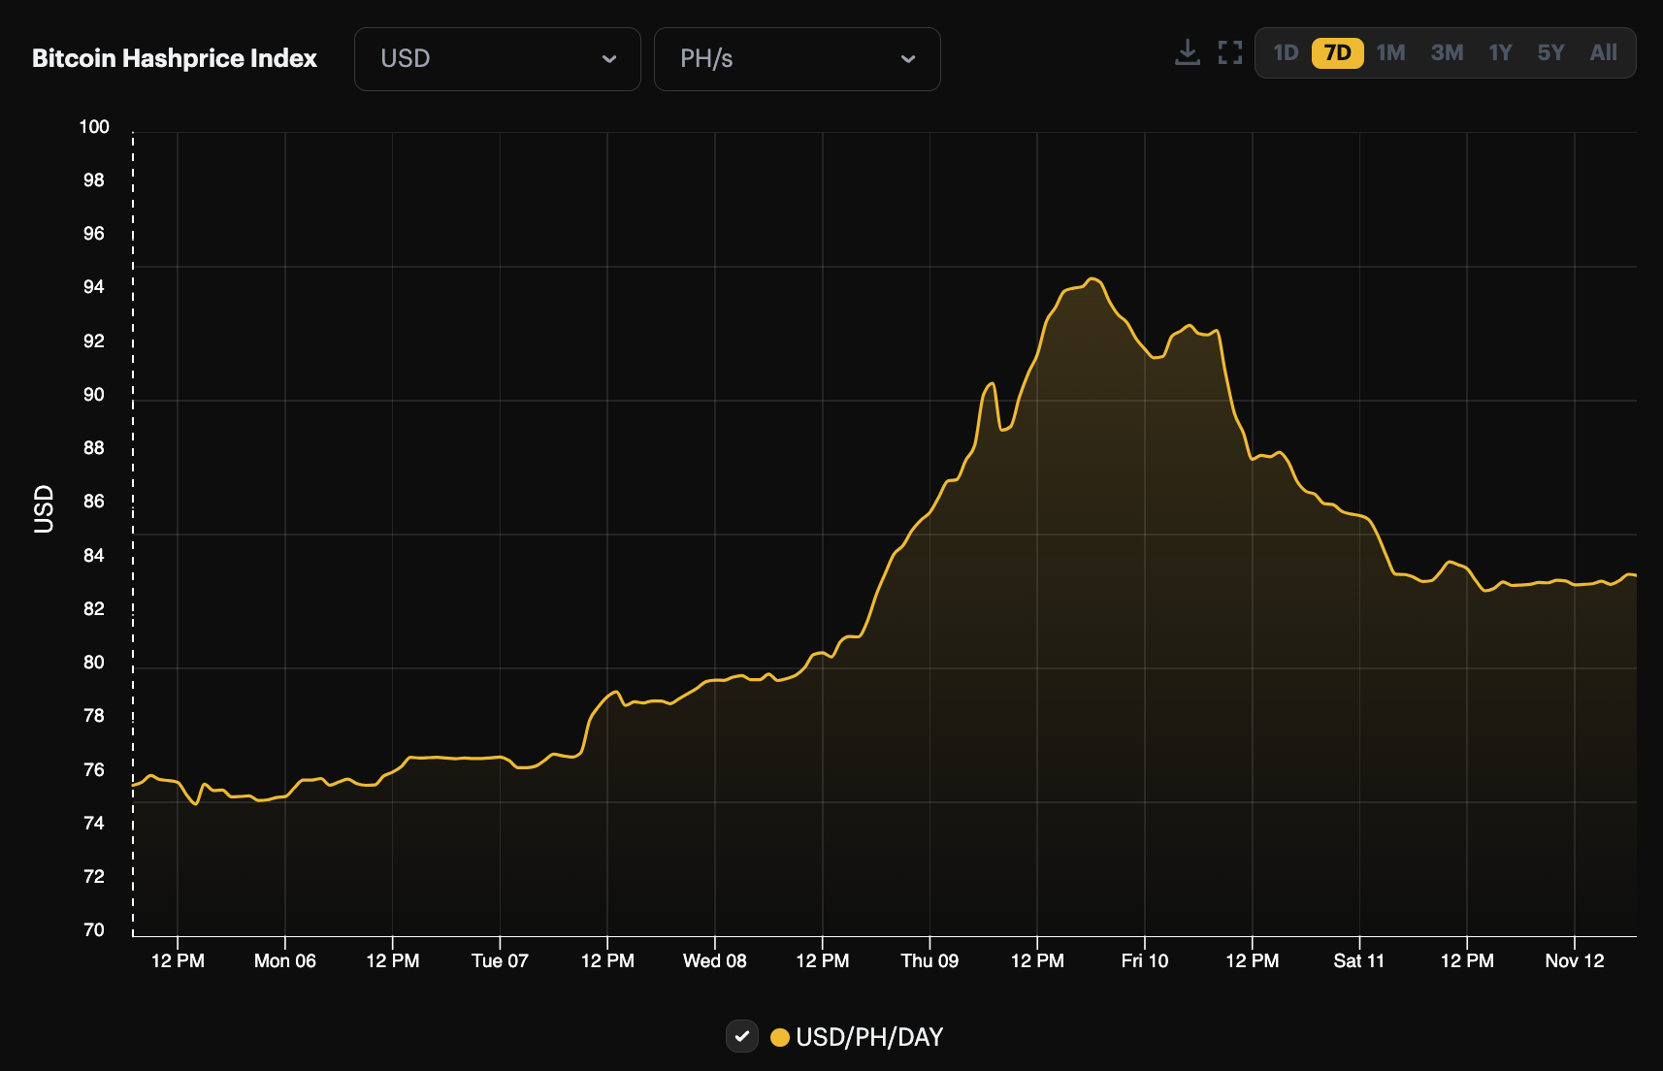Disable the hashprice series visibility

(743, 1036)
